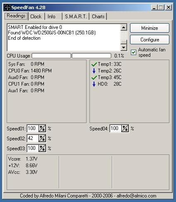Viewport: 176px width, 202px height.
Task: Click the Minimize button
Action: click(x=149, y=28)
